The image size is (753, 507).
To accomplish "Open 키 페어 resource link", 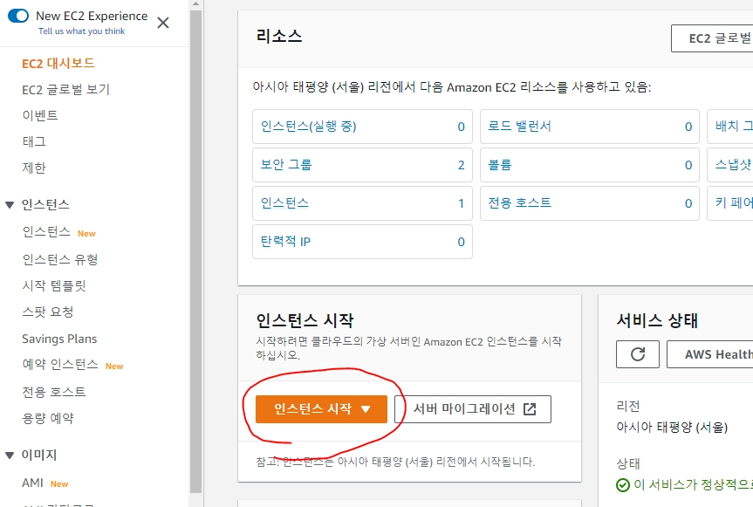I will (734, 203).
